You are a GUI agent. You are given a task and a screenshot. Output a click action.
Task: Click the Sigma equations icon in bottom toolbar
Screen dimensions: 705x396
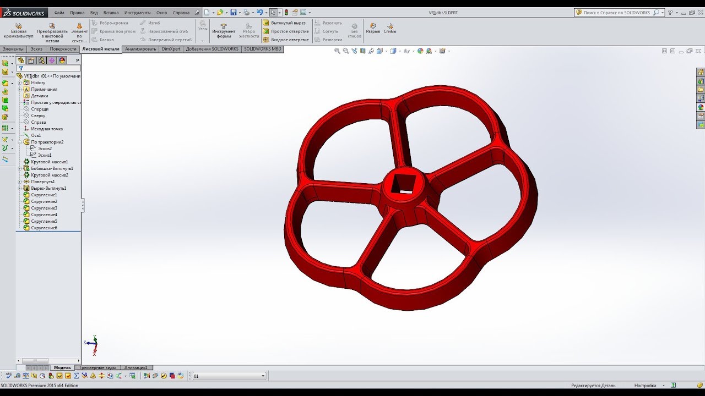pyautogui.click(x=76, y=376)
